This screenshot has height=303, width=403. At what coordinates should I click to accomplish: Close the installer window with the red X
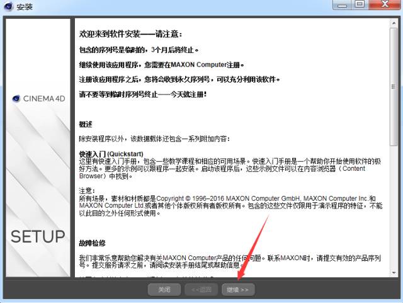[384, 5]
